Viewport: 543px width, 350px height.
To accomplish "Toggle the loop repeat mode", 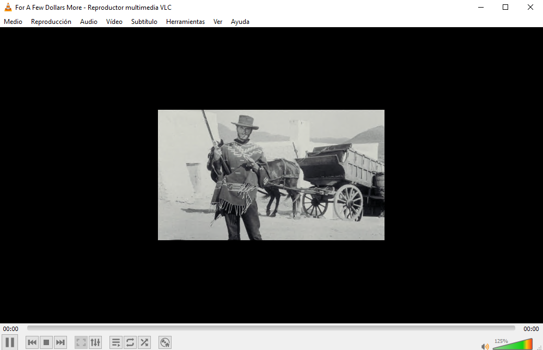I will 130,342.
